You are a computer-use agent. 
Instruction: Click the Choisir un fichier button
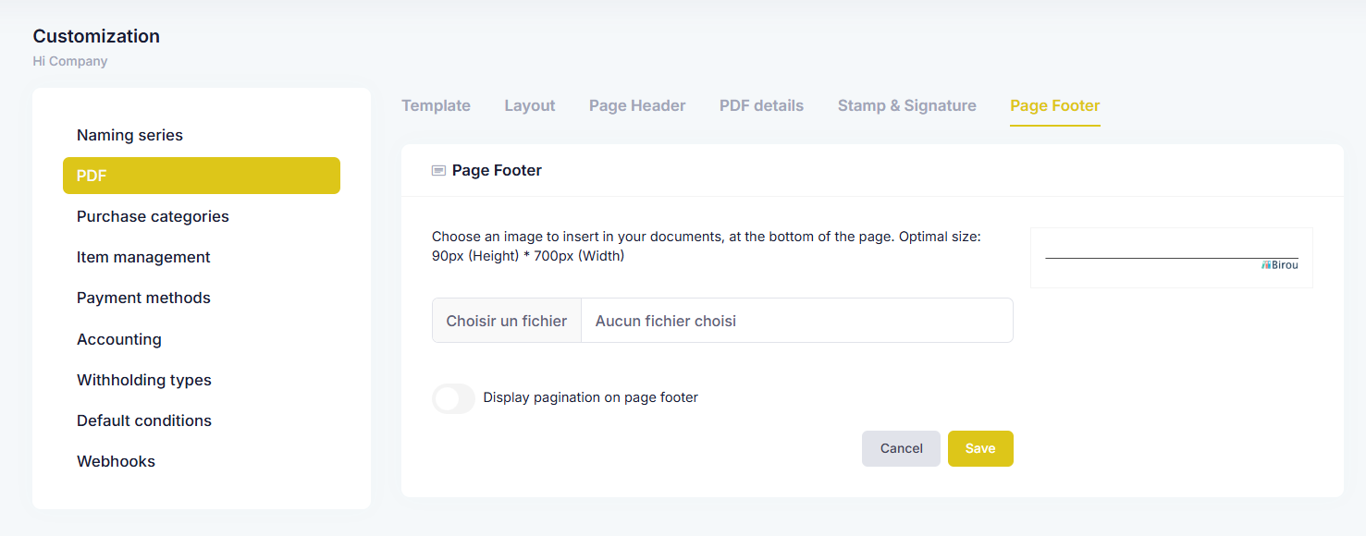coord(507,321)
